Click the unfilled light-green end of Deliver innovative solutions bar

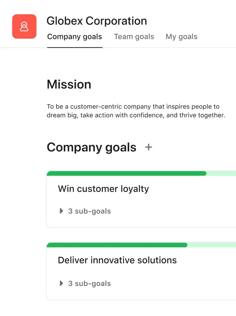click(211, 245)
